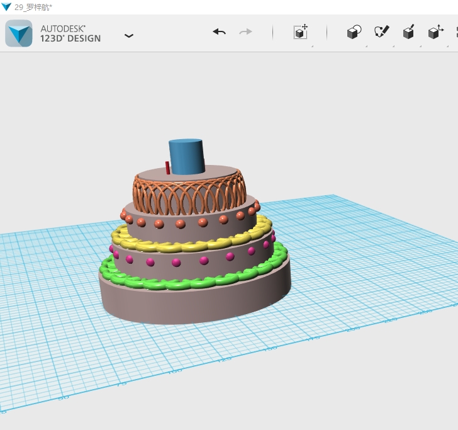Redo the undone action
The height and width of the screenshot is (430, 458).
pyautogui.click(x=245, y=31)
